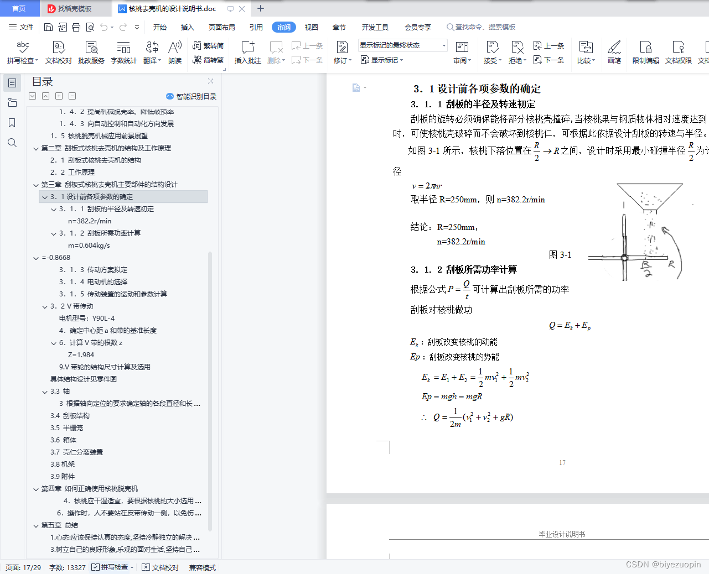The height and width of the screenshot is (574, 709).
Task: Switch to the 页面布局 ribbon tab
Action: [222, 27]
